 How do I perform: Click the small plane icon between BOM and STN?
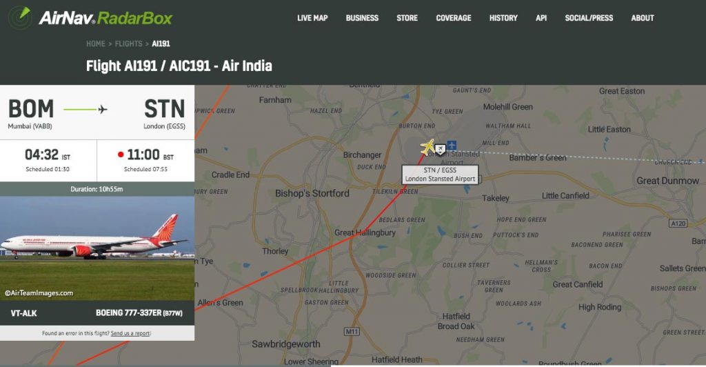click(x=103, y=110)
